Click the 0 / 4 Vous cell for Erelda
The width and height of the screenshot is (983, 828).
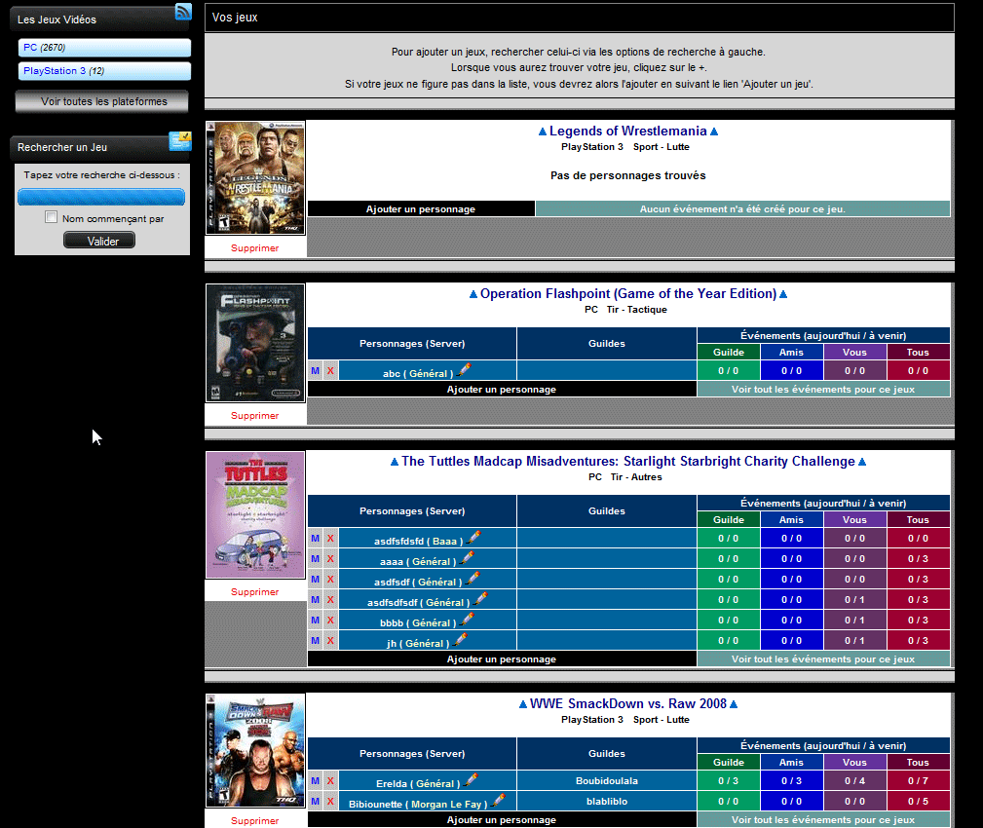854,780
